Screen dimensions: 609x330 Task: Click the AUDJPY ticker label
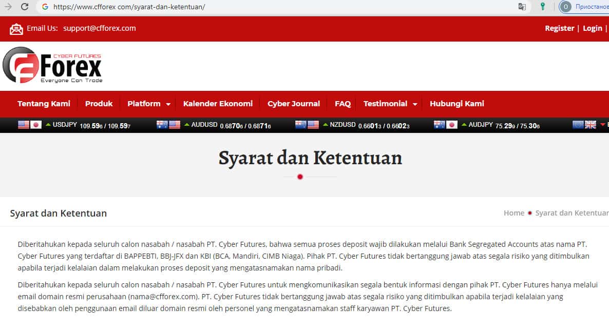481,125
